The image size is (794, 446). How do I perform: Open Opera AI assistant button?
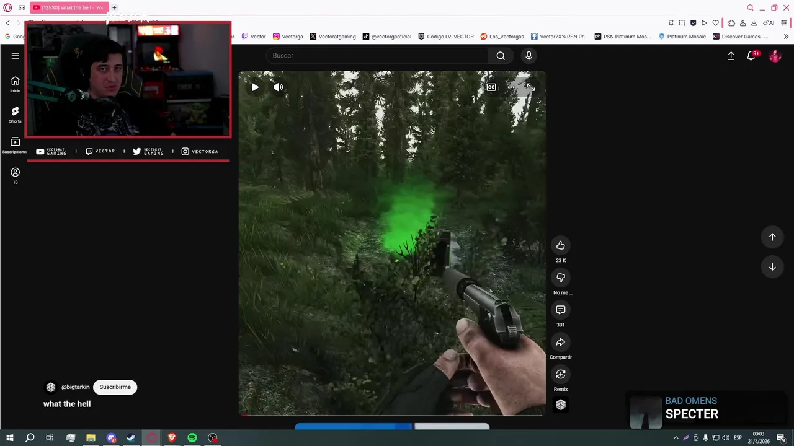point(769,23)
